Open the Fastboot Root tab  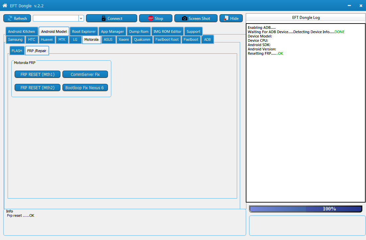(x=167, y=39)
